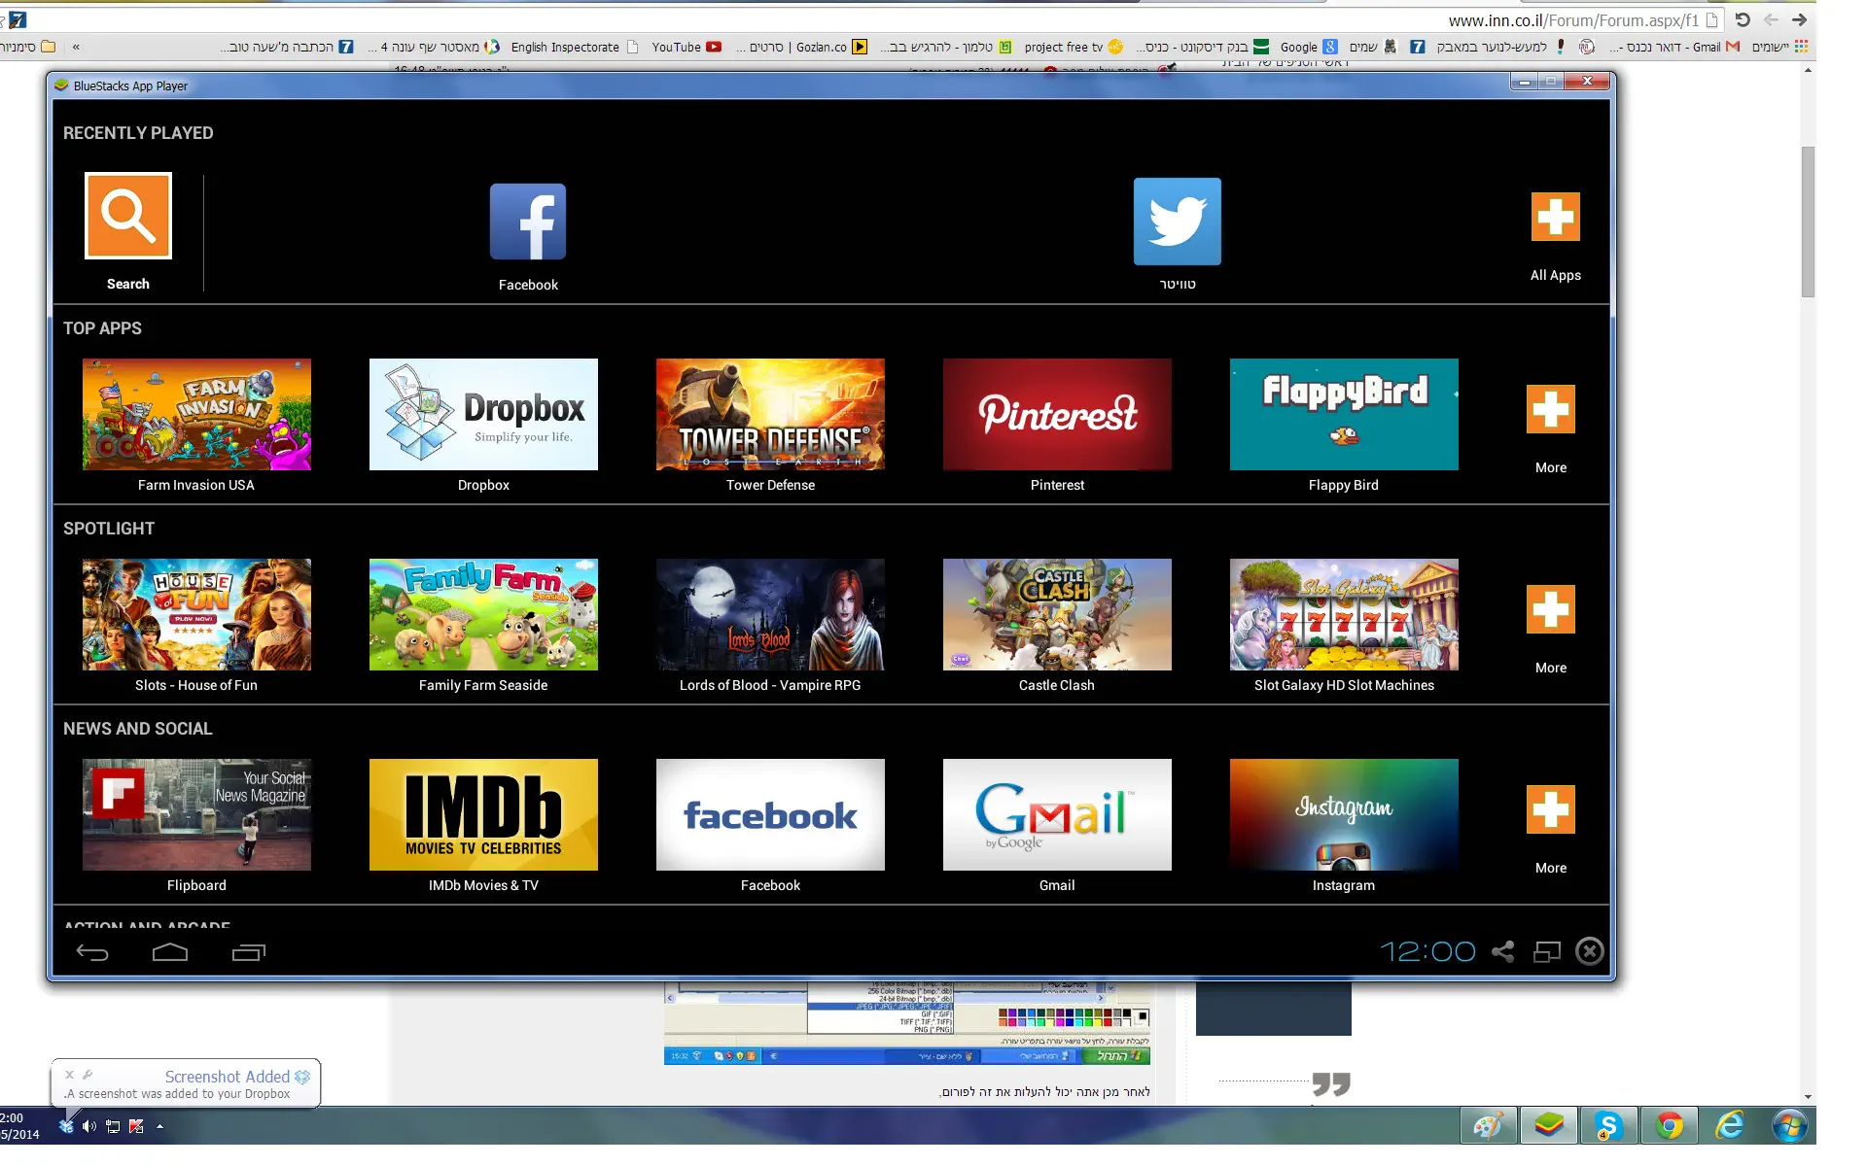Open the Flappy Bird app tile
Viewport: 1867px width, 1166px height.
[x=1343, y=415]
